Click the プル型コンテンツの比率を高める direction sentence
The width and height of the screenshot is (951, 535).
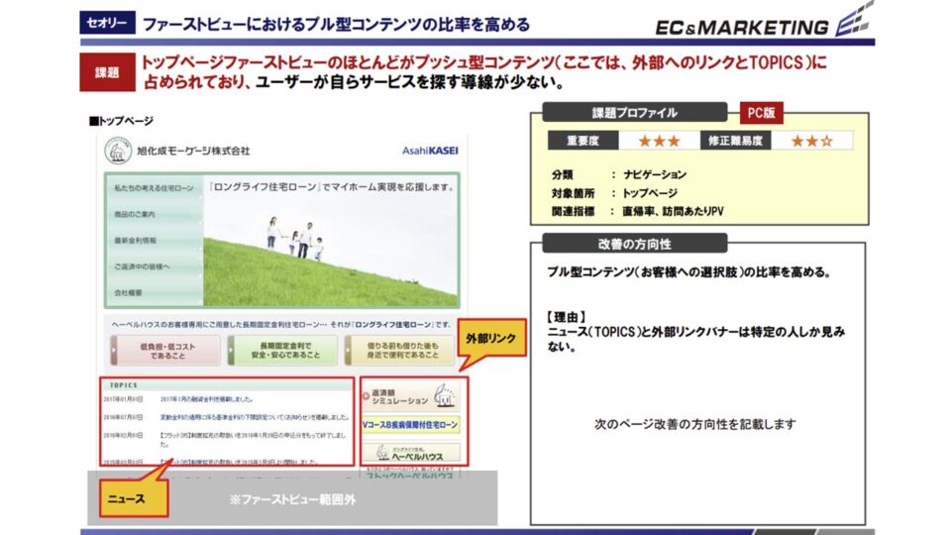point(688,271)
